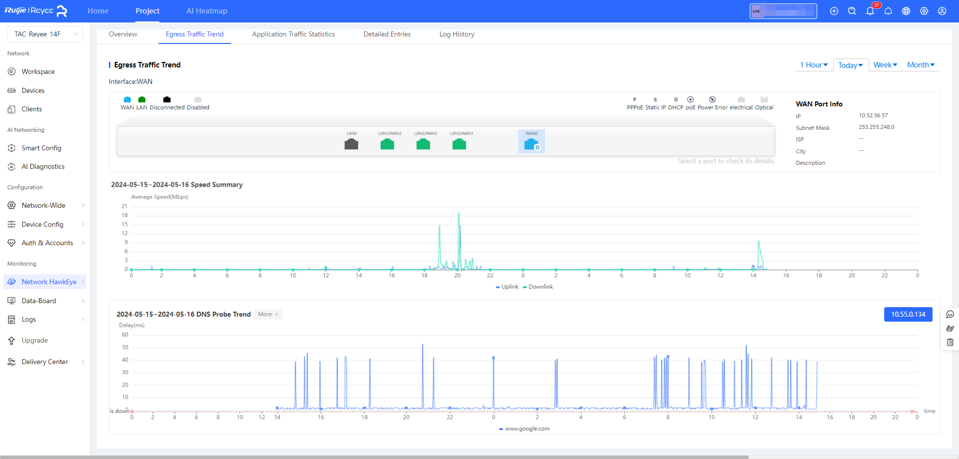This screenshot has height=459, width=959.
Task: Open the language globe icon
Action: (x=906, y=11)
